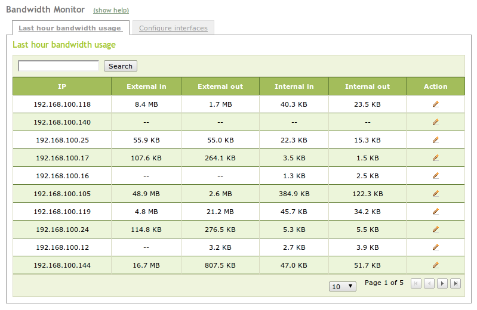The image size is (477, 310).
Task: Go to the next page
Action: click(x=442, y=284)
